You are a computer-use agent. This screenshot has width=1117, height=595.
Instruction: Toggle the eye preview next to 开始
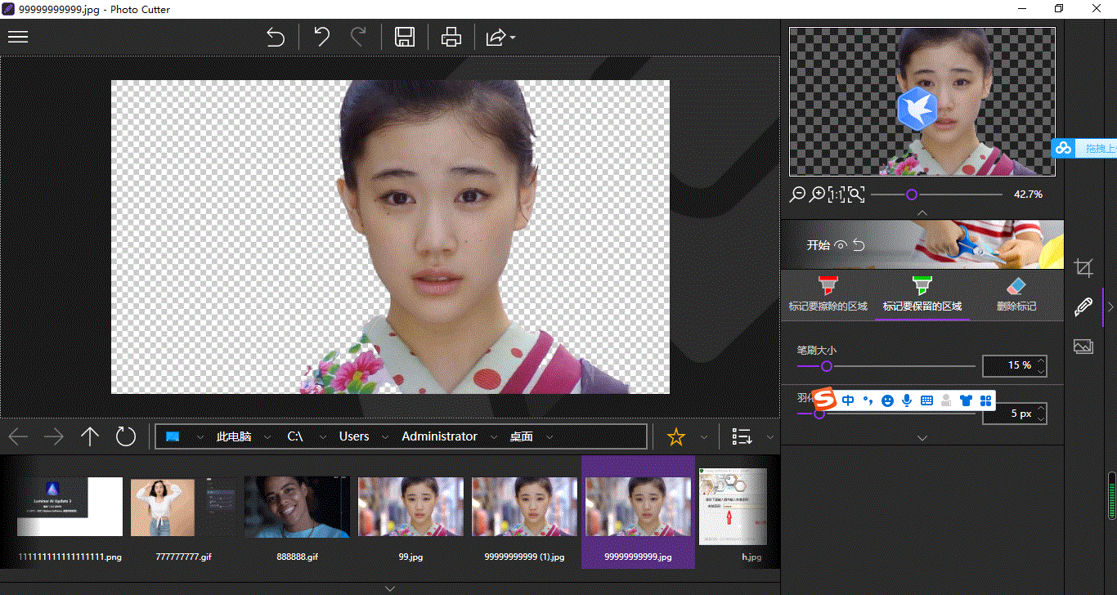click(840, 245)
